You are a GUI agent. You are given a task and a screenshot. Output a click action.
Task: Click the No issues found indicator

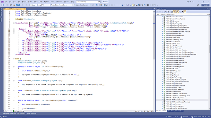(18, 111)
